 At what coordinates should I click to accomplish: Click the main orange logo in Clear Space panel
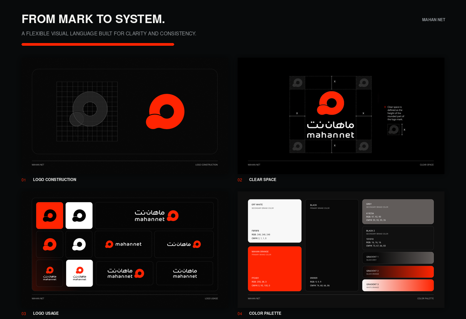click(331, 104)
